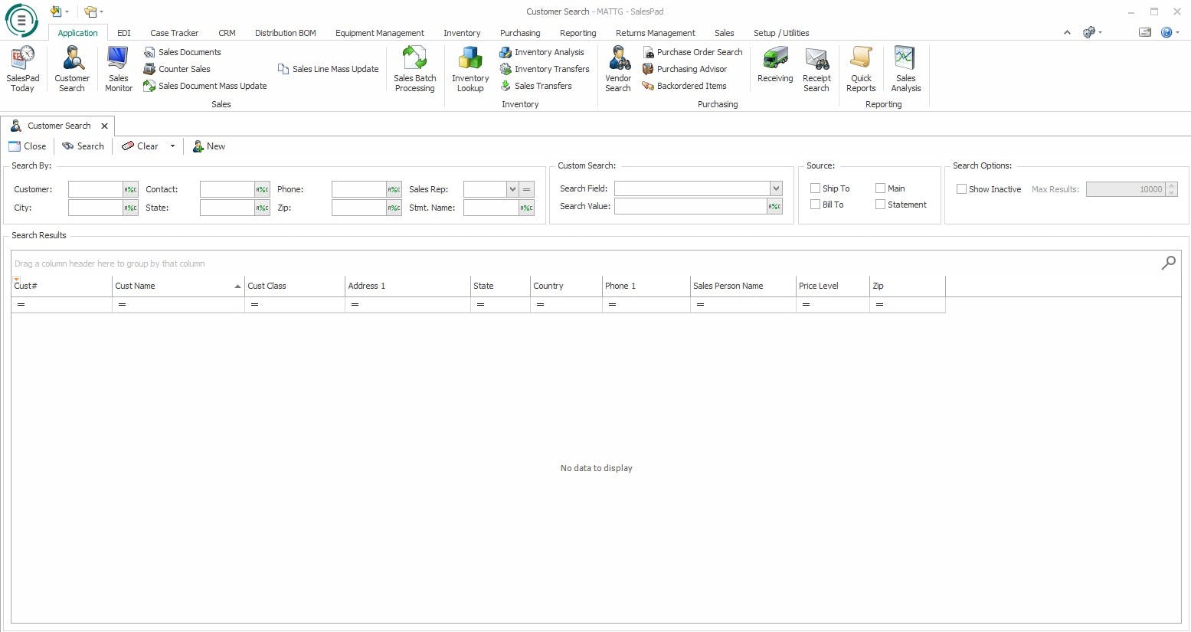Open the Cust Name filter operator selector

(122, 305)
